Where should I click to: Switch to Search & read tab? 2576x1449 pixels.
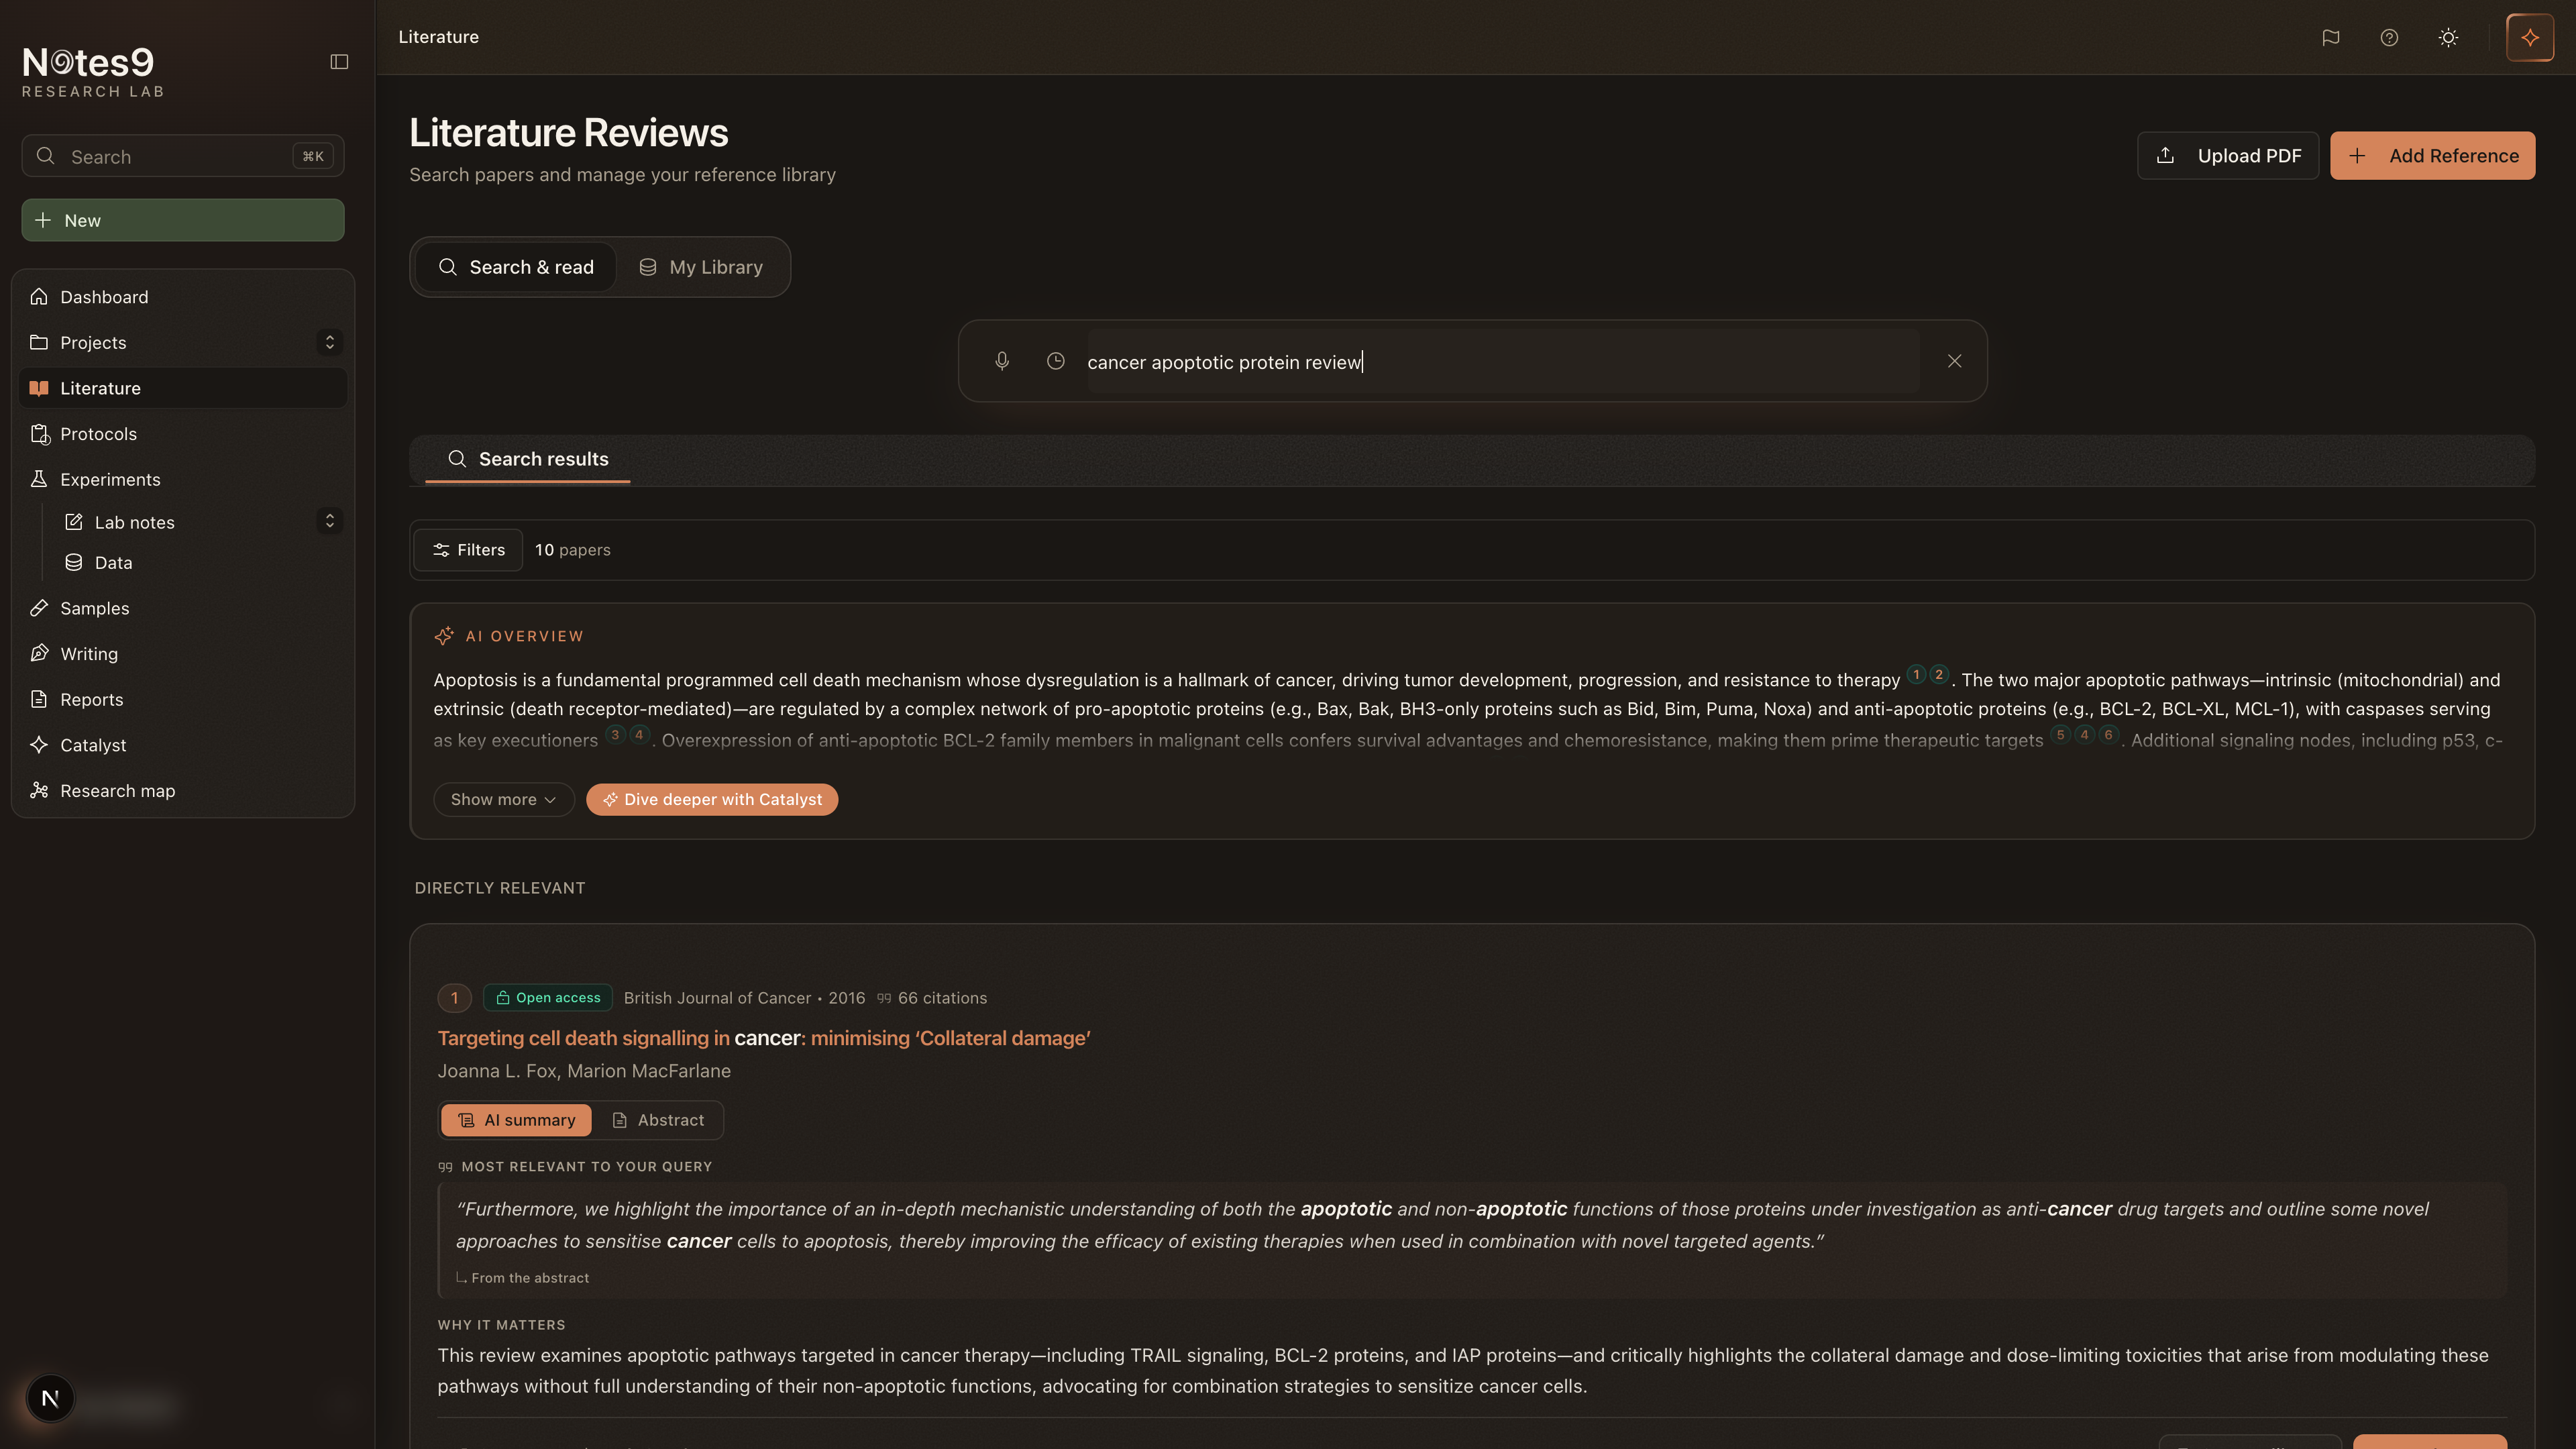(x=516, y=267)
